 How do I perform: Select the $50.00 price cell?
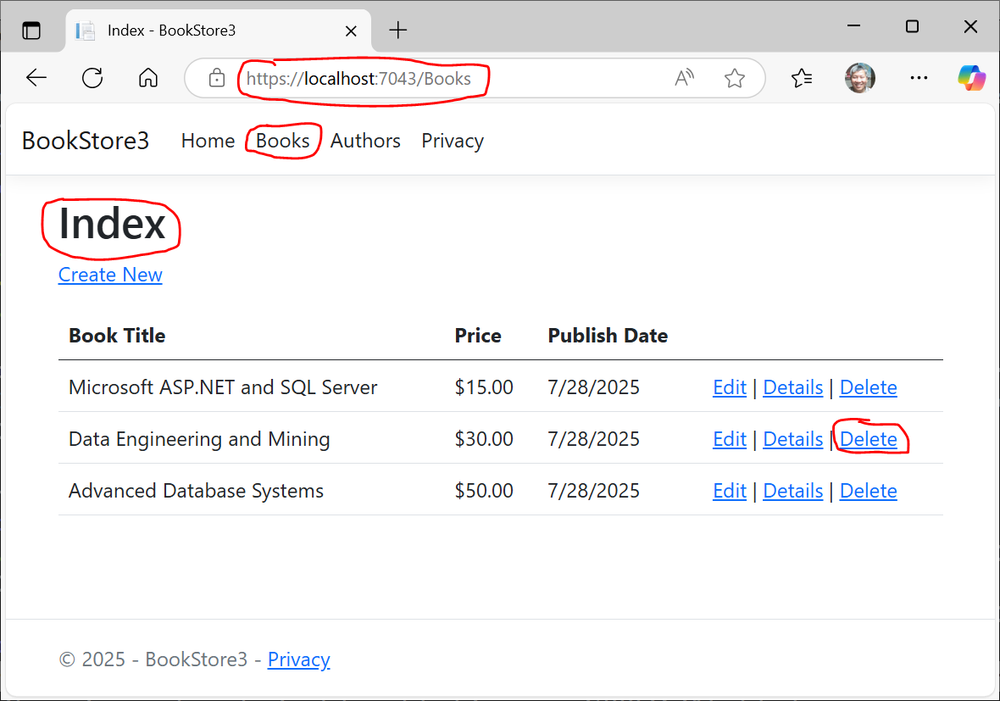tap(483, 491)
